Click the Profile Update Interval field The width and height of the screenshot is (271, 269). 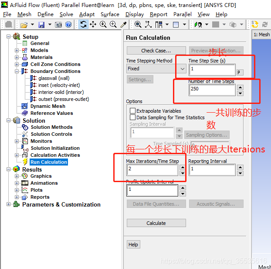[x=152, y=190]
